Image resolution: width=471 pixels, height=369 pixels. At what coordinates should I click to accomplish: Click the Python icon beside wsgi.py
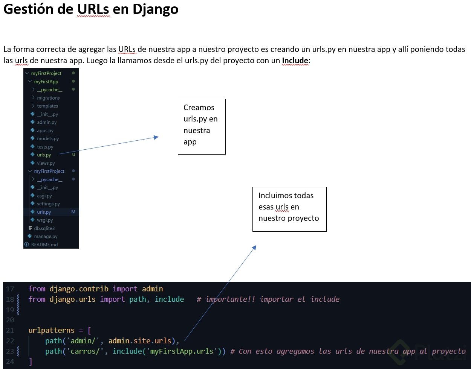(33, 220)
